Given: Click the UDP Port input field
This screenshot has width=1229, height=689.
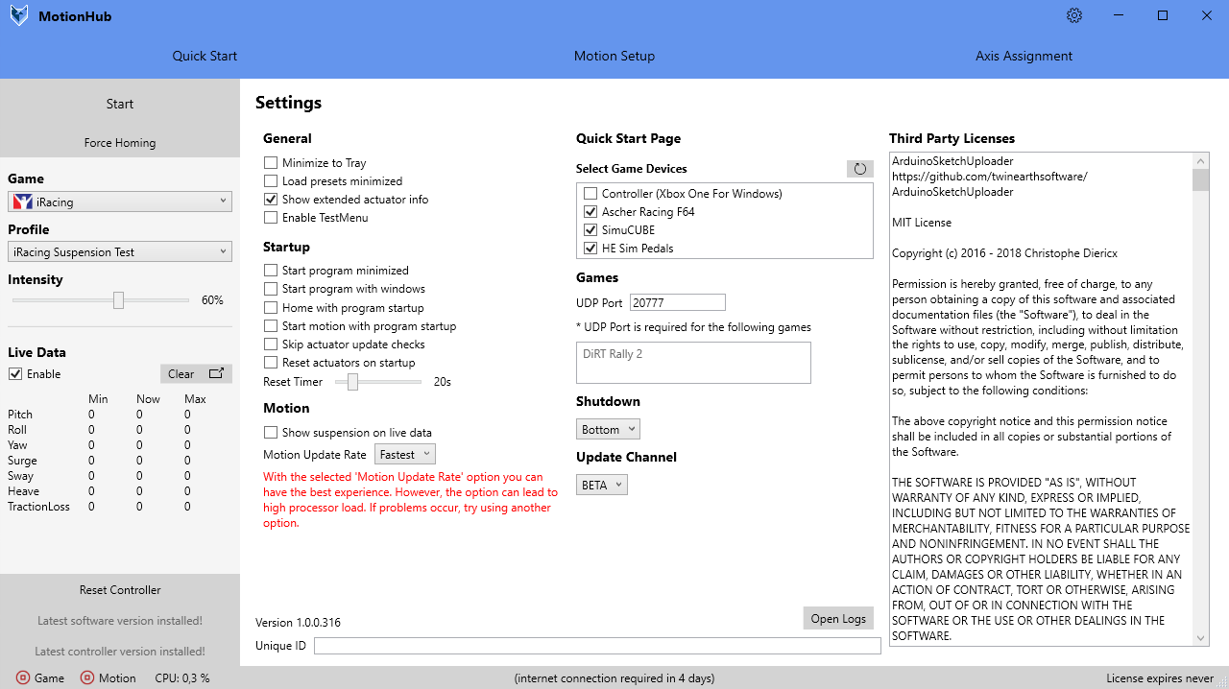Looking at the screenshot, I should [677, 303].
